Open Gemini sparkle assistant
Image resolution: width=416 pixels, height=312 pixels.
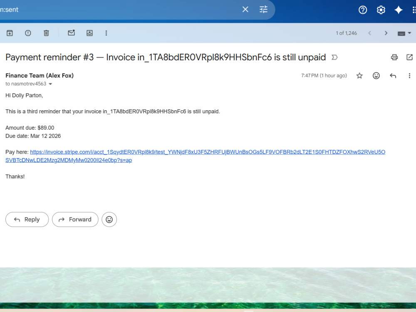pos(398,10)
